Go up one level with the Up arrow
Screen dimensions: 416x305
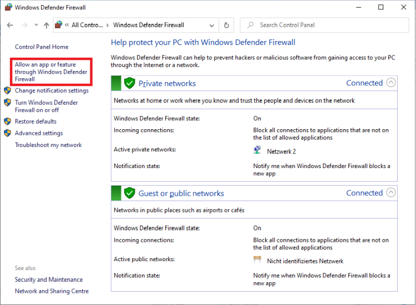47,25
